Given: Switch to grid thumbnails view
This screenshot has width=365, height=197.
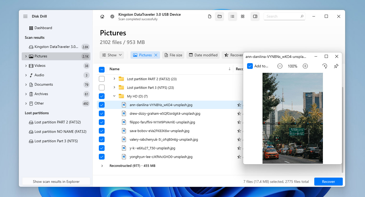Looking at the screenshot, I should pos(243,17).
